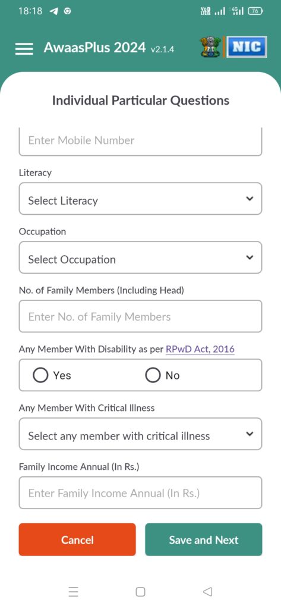Image resolution: width=281 pixels, height=609 pixels.
Task: Open the Select Occupation dropdown
Action: coord(140,258)
